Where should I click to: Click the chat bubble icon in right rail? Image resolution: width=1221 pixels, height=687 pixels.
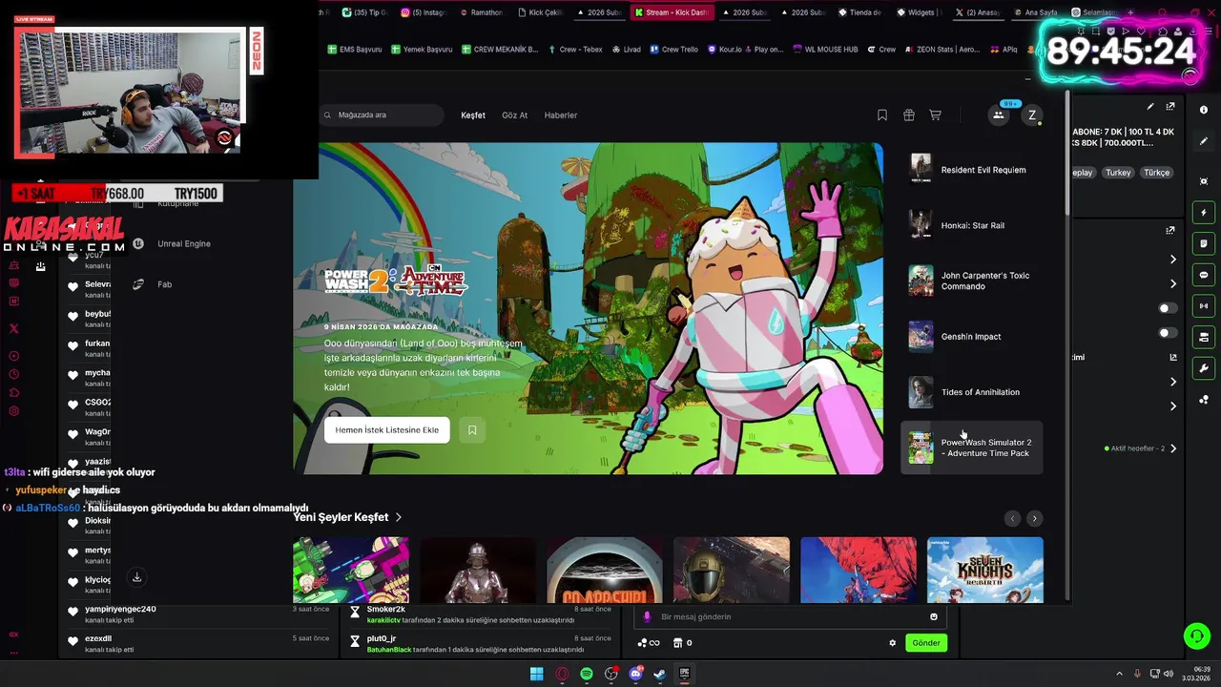pyautogui.click(x=1204, y=275)
